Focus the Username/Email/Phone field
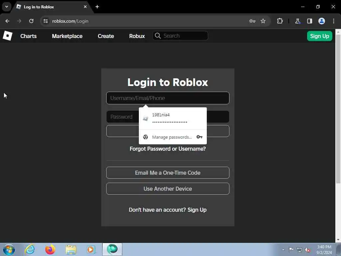This screenshot has height=256, width=341. click(168, 98)
